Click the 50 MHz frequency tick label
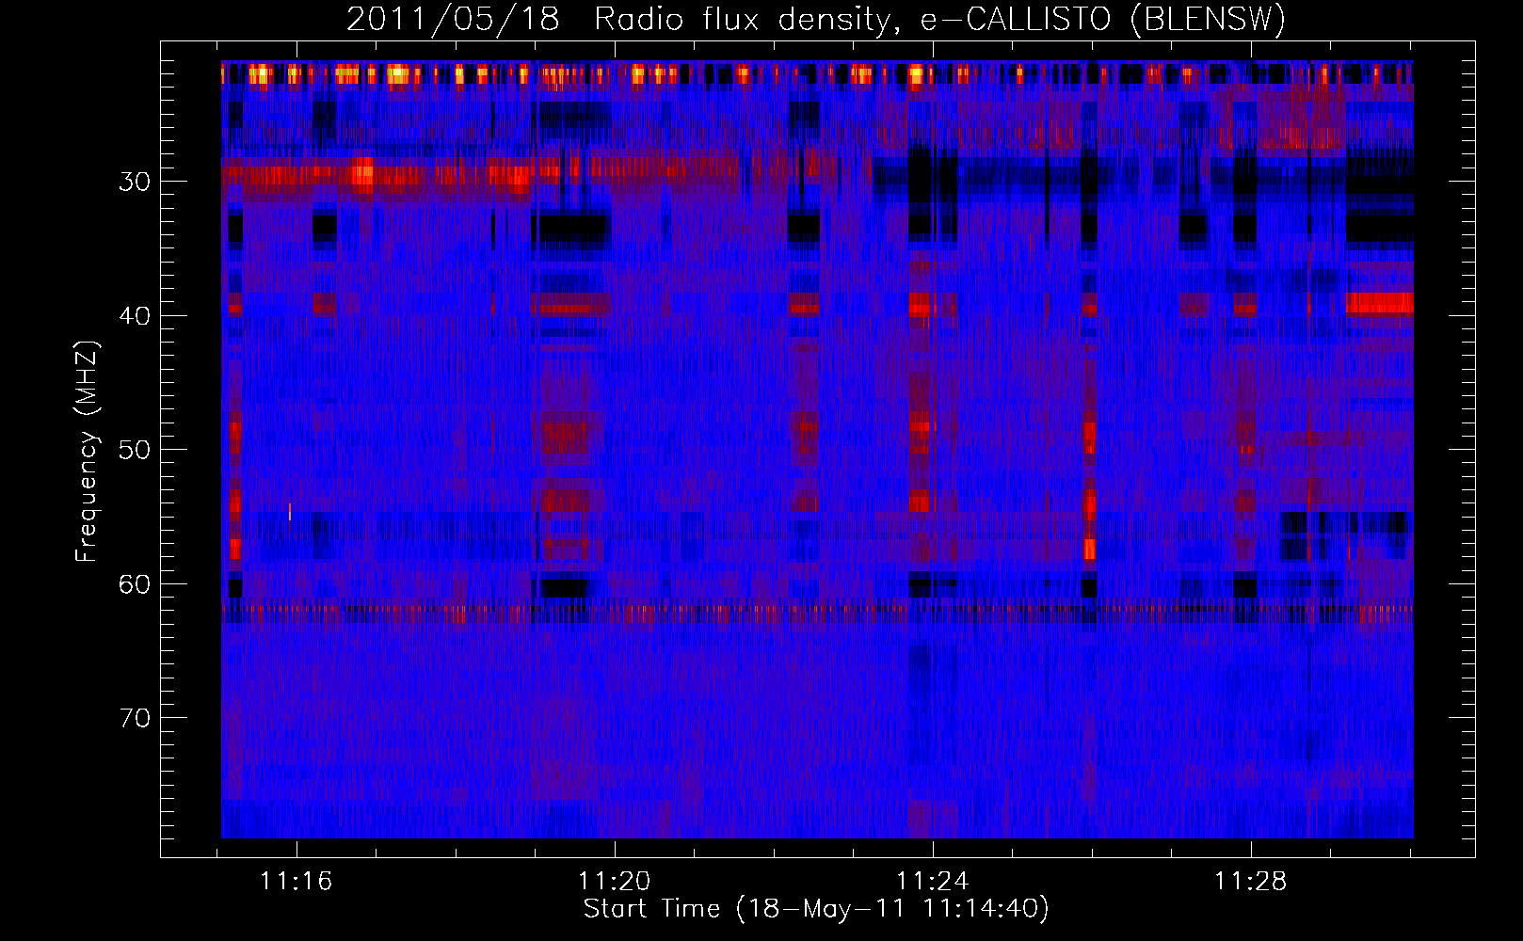Image resolution: width=1523 pixels, height=941 pixels. point(135,450)
